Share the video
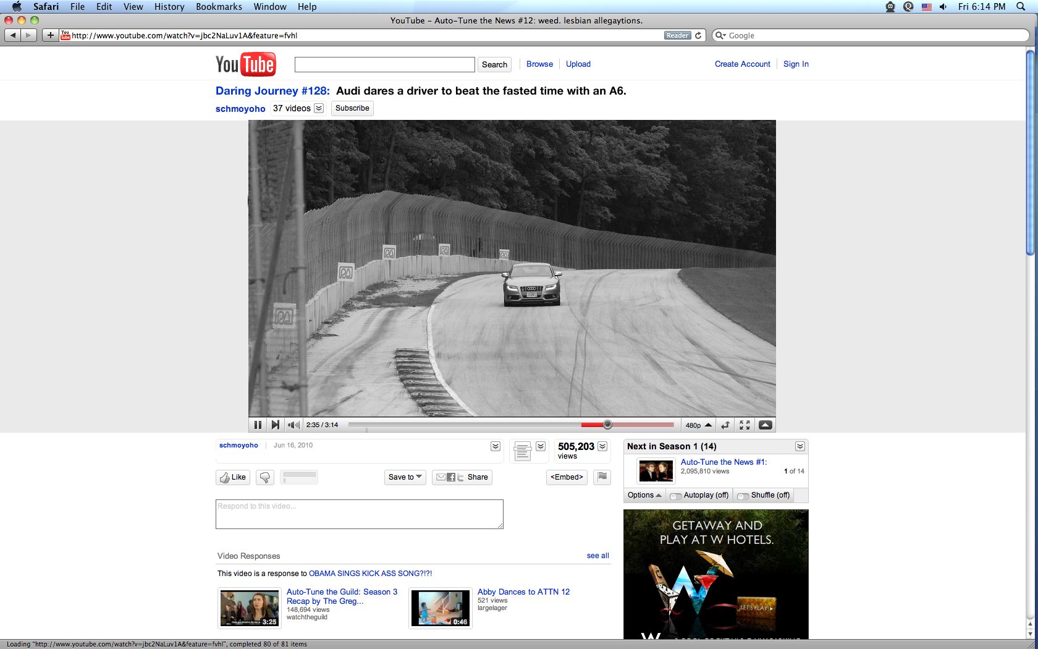The height and width of the screenshot is (649, 1038). point(462,477)
